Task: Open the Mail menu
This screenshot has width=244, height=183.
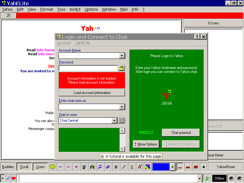Action: coord(124,9)
